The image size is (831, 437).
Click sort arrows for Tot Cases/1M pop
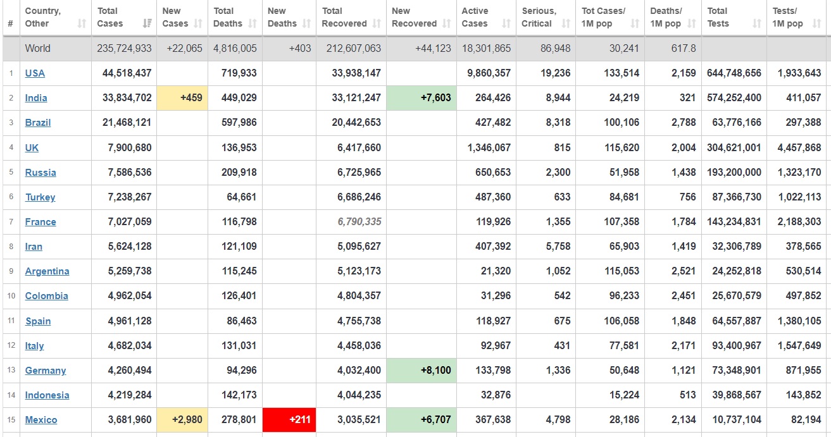pos(635,23)
